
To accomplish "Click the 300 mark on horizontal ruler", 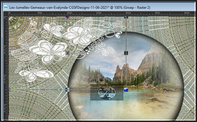I will pyautogui.click(x=99, y=13).
